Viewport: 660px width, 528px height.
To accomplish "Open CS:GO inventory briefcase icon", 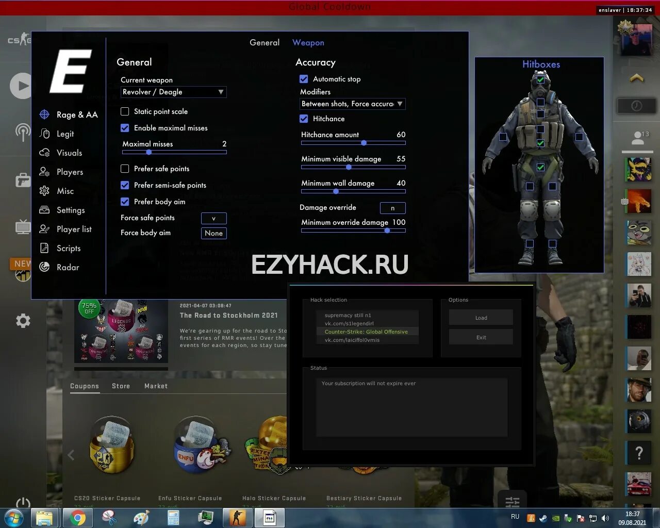I will [x=23, y=179].
